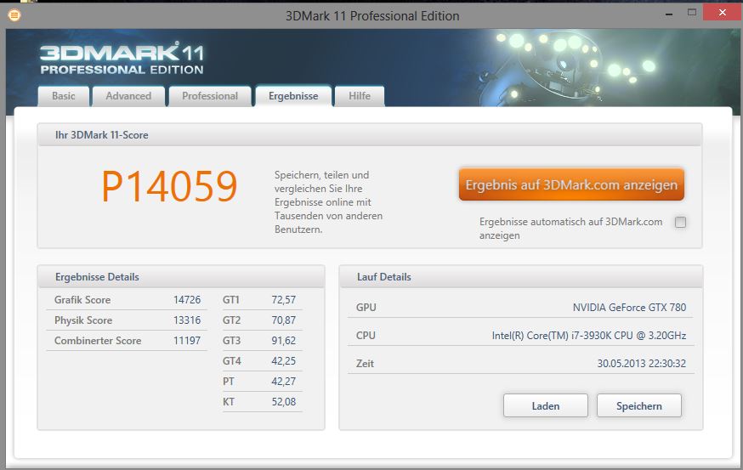The height and width of the screenshot is (470, 743).
Task: Close the 3DMark 11 window
Action: [x=722, y=13]
